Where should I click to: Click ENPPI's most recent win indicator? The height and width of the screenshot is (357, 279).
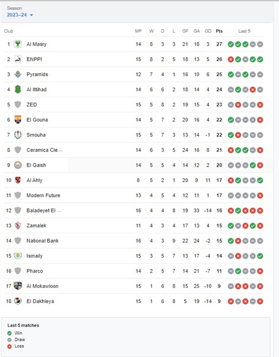[x=260, y=59]
